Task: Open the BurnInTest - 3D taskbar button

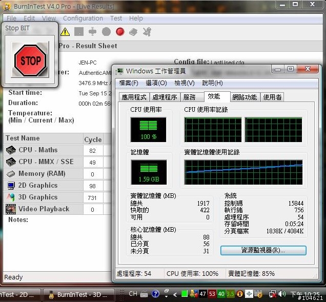Action: point(78,295)
